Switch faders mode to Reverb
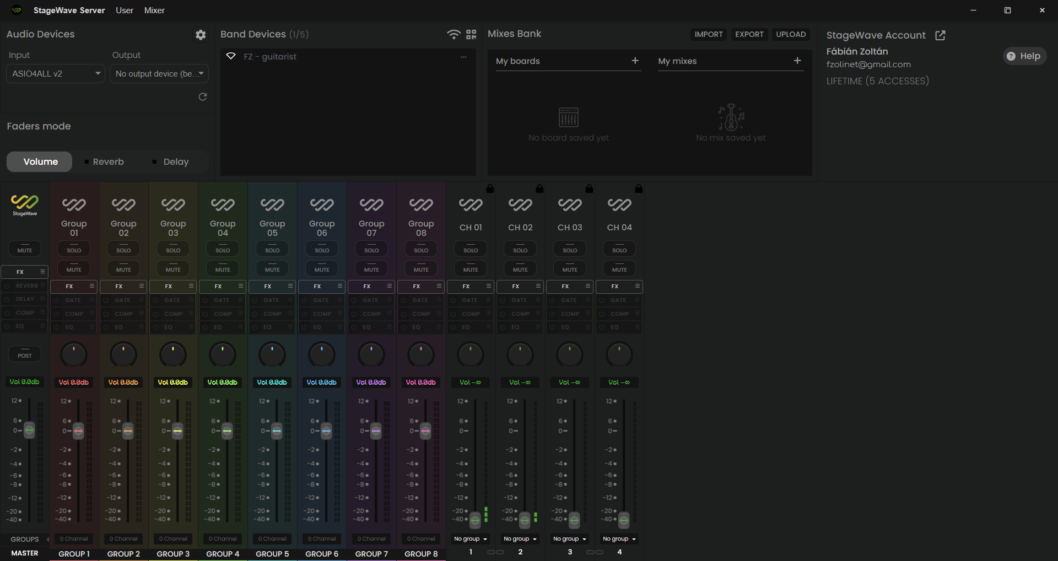Screen dimensions: 1058x561 [108, 162]
